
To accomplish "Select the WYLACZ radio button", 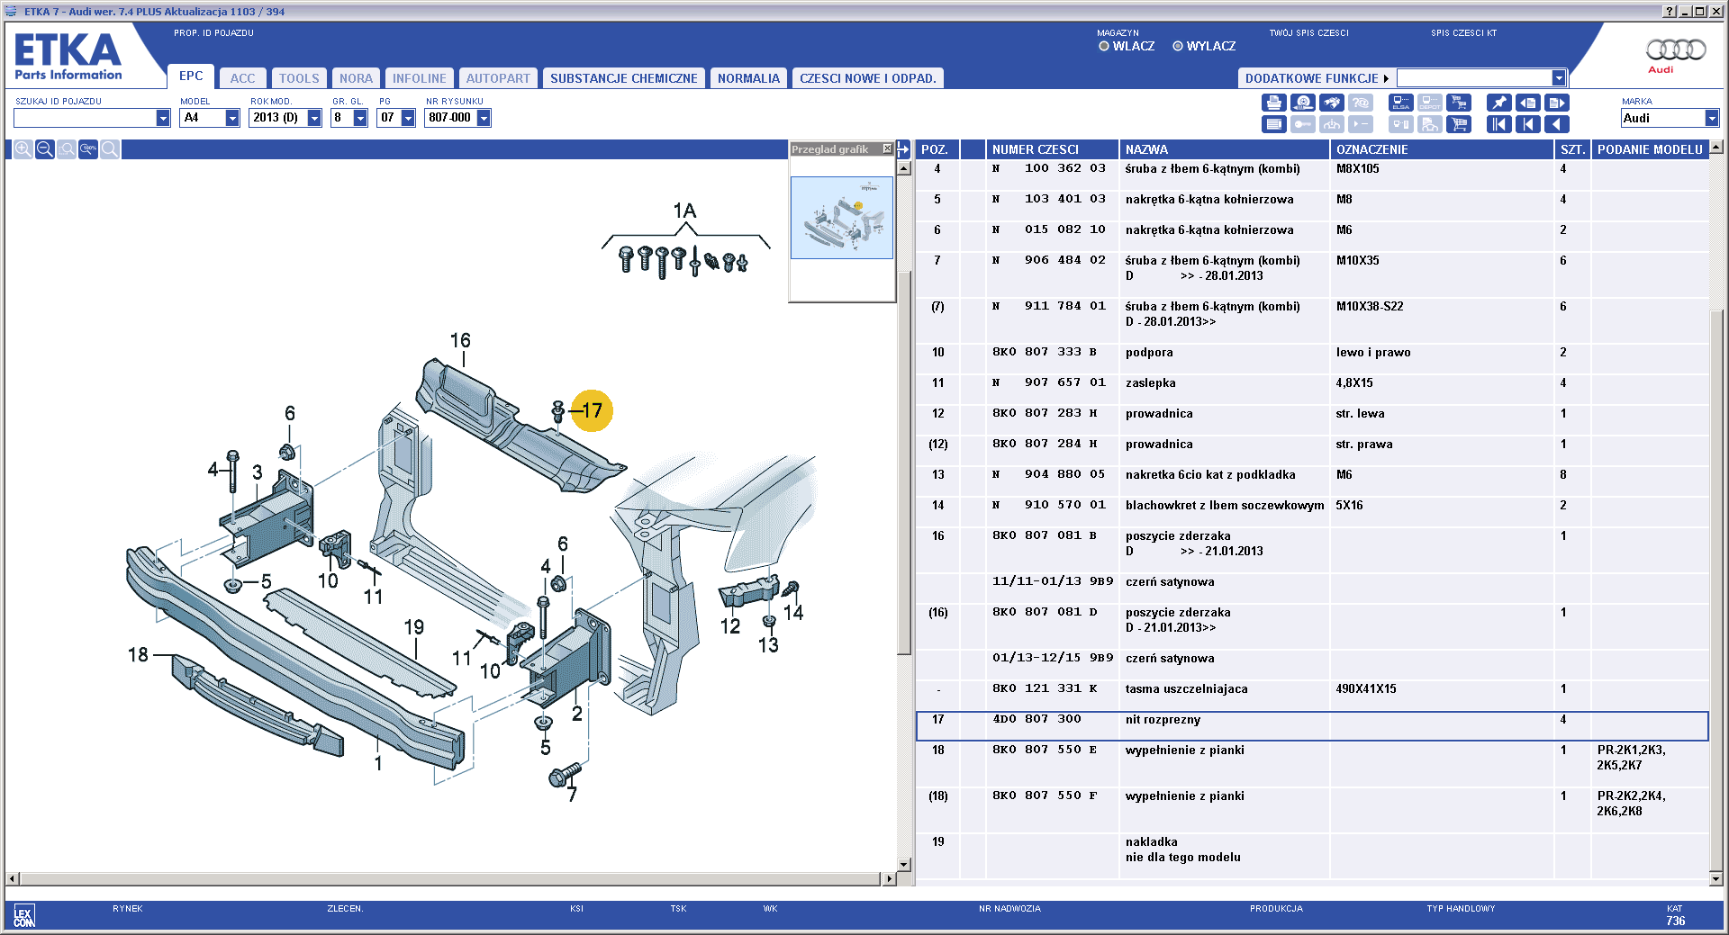I will click(1178, 46).
